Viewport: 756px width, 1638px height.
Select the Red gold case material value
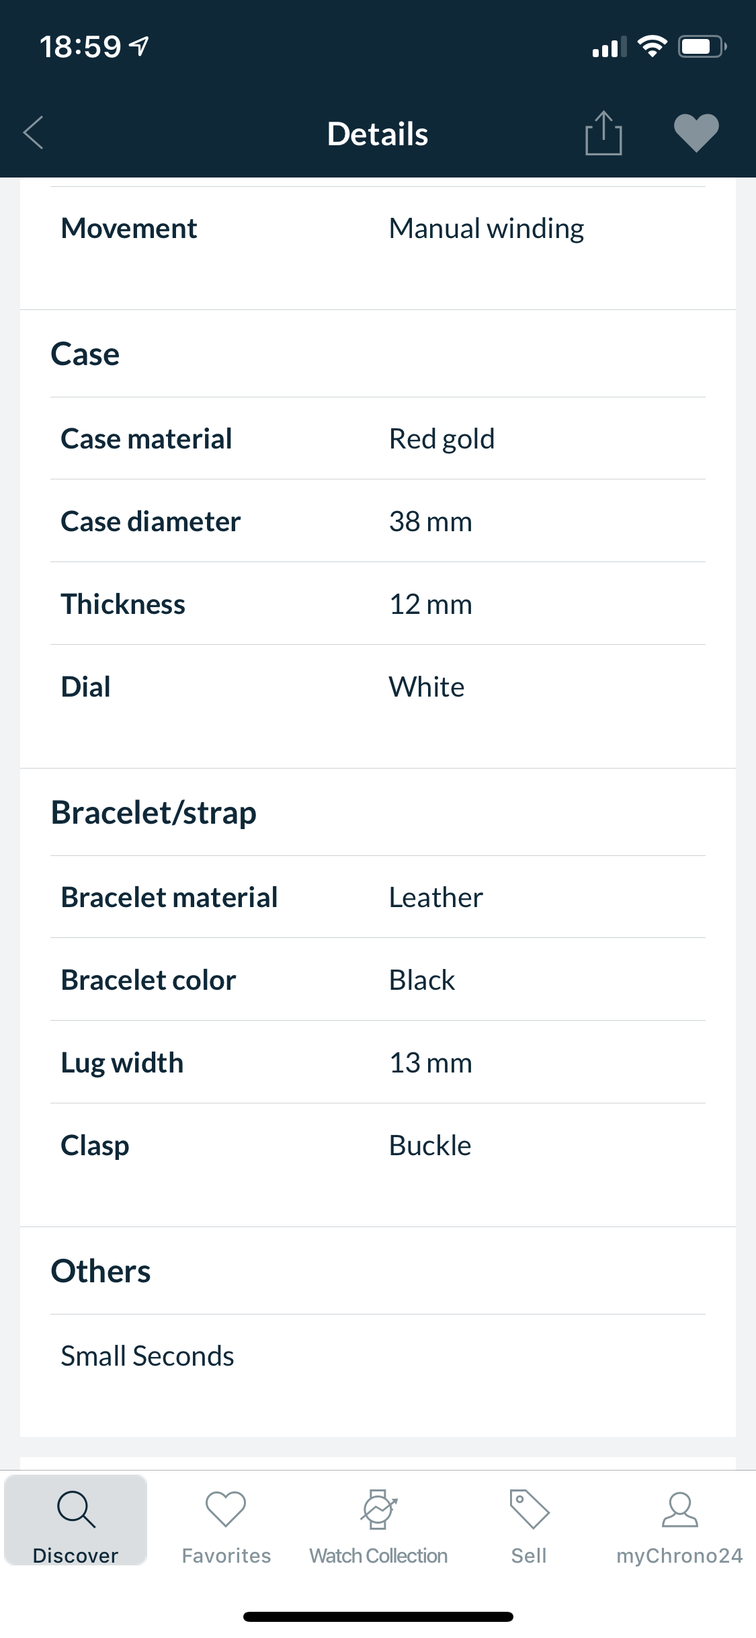click(x=442, y=439)
